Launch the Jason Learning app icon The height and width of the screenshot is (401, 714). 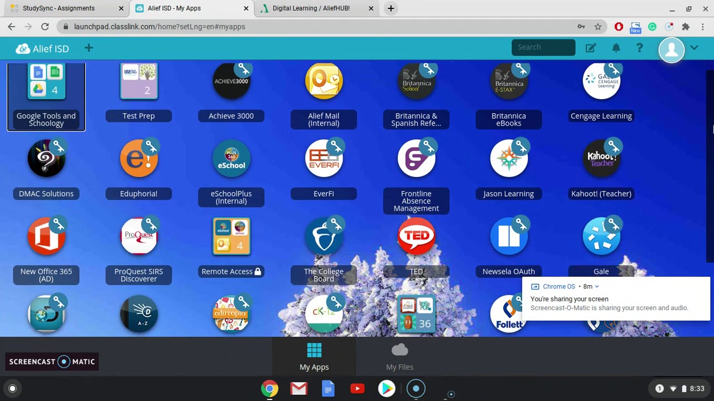pyautogui.click(x=509, y=159)
